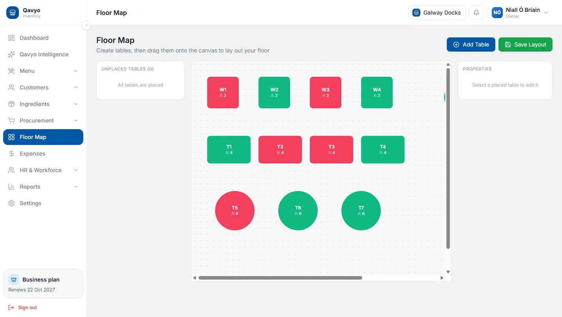Click the Business plan crown icon
Screen dimensions: 562x317
[14, 280]
